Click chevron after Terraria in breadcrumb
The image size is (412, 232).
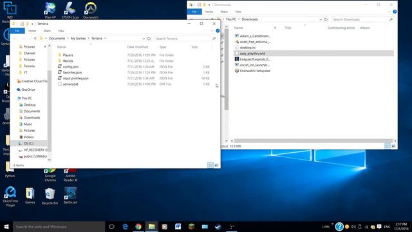(105, 39)
